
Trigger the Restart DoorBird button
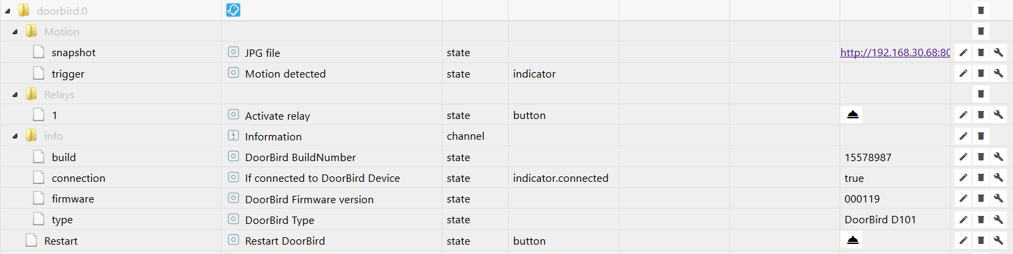[852, 241]
